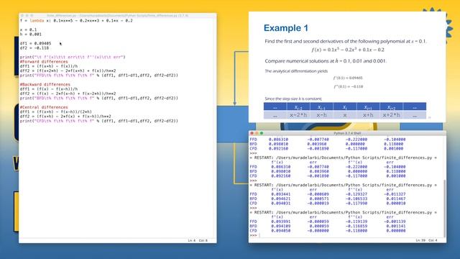Click the 'h = 0.001' line in editor
460x259 pixels.
(31, 35)
